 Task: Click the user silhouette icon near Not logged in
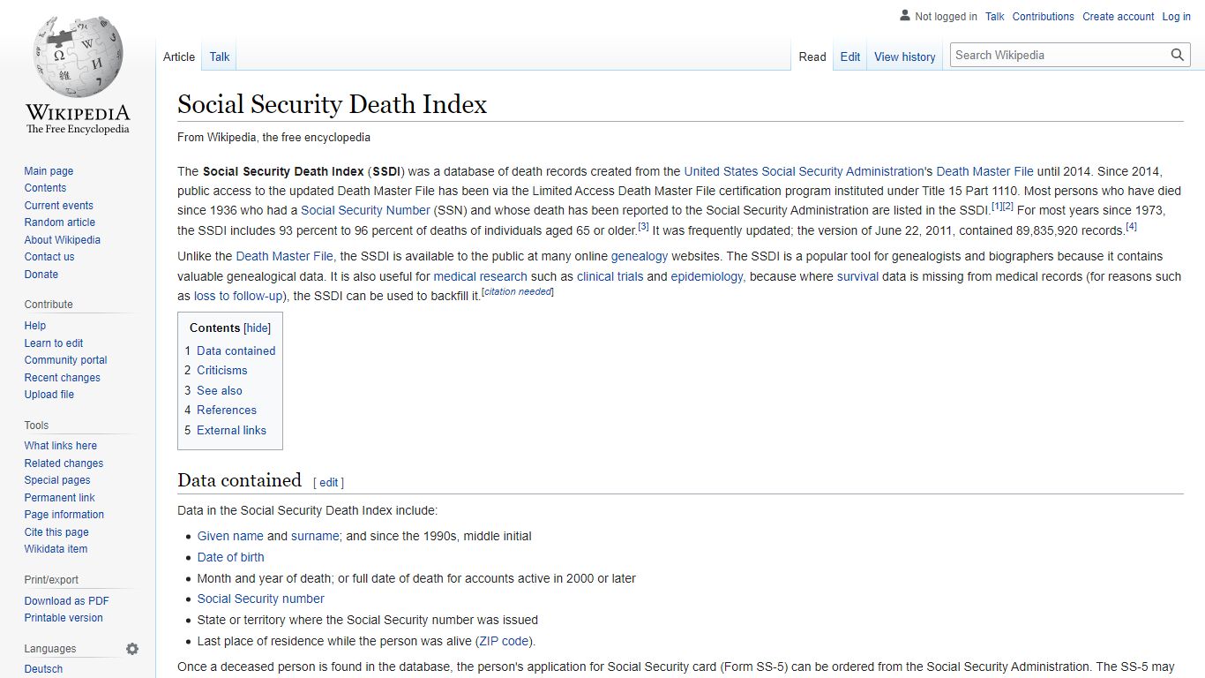(x=904, y=15)
